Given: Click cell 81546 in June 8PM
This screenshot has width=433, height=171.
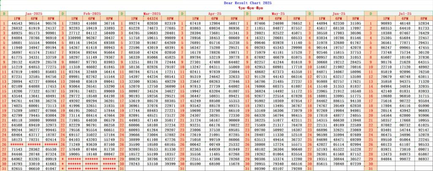Looking at the screenshot, I should (x=355, y=37).
